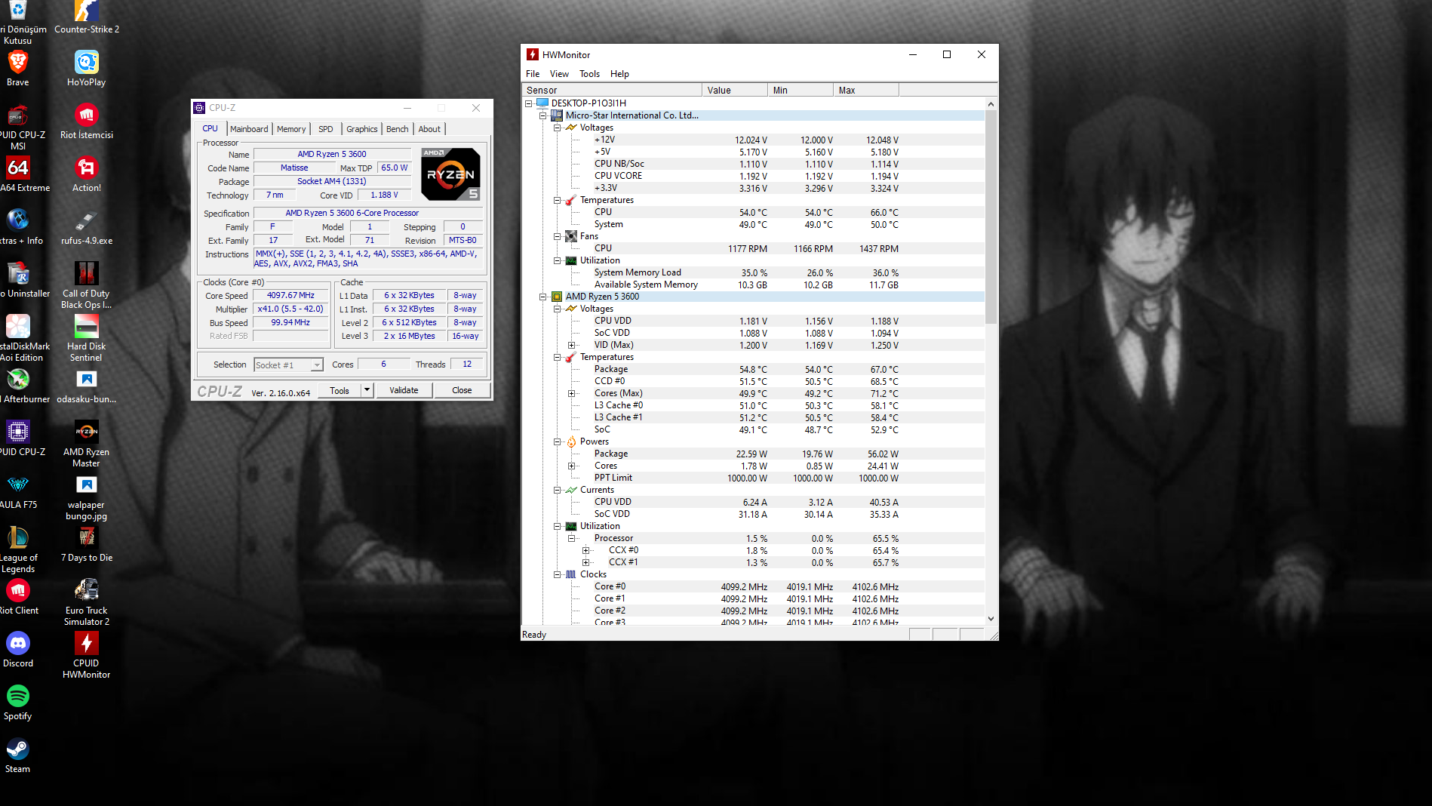The height and width of the screenshot is (806, 1432).
Task: Switch to the Graphics tab in CPU-Z
Action: (x=362, y=129)
